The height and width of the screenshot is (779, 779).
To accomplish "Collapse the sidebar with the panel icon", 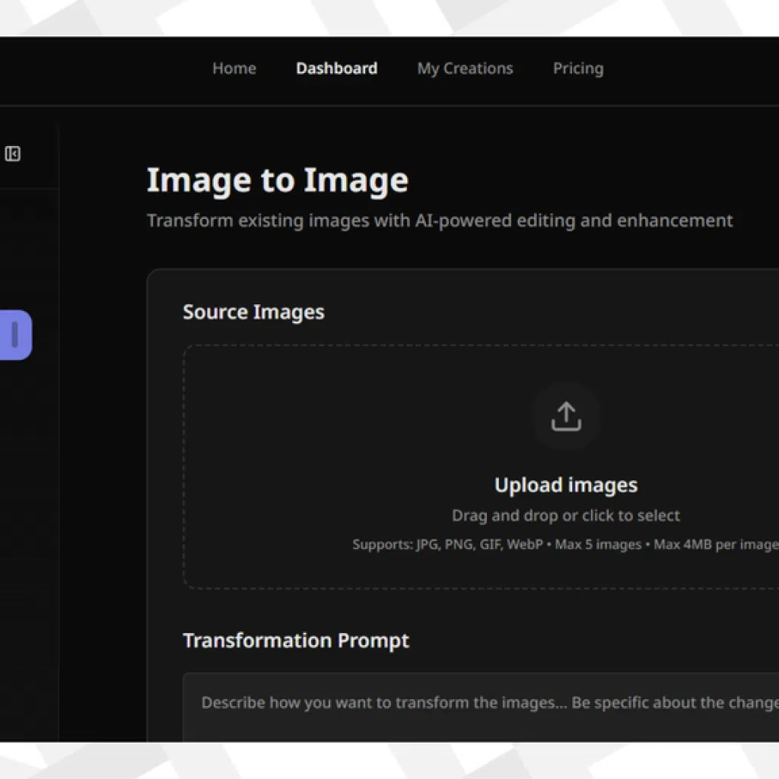I will pos(12,153).
